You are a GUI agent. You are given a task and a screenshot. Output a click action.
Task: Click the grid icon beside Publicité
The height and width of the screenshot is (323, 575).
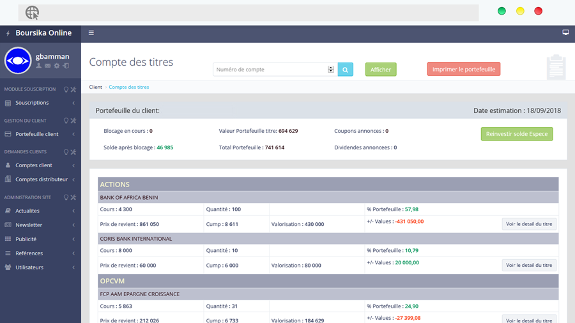pyautogui.click(x=8, y=239)
